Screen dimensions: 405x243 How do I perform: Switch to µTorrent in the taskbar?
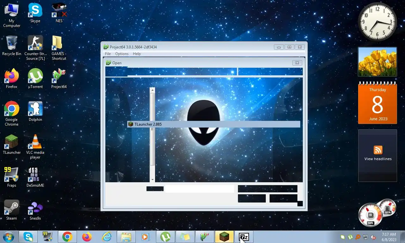pos(165,237)
